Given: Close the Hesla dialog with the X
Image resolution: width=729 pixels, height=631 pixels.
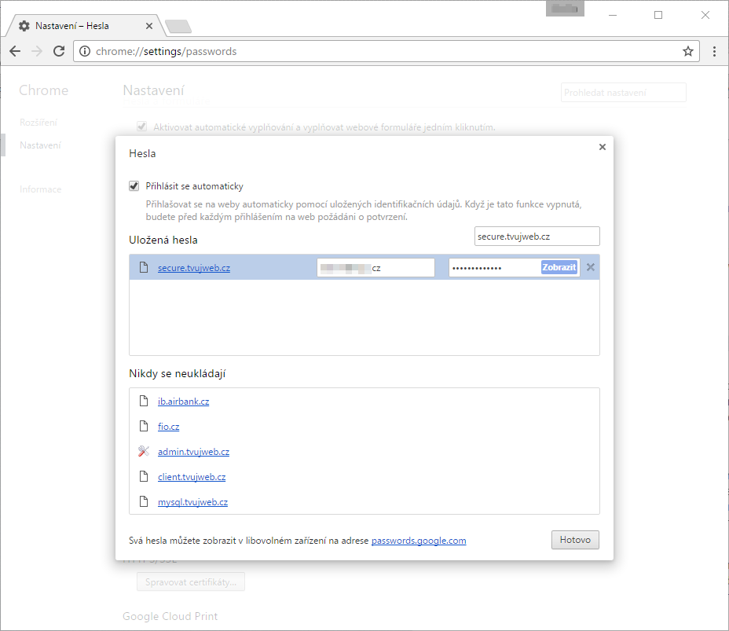Looking at the screenshot, I should pyautogui.click(x=603, y=147).
